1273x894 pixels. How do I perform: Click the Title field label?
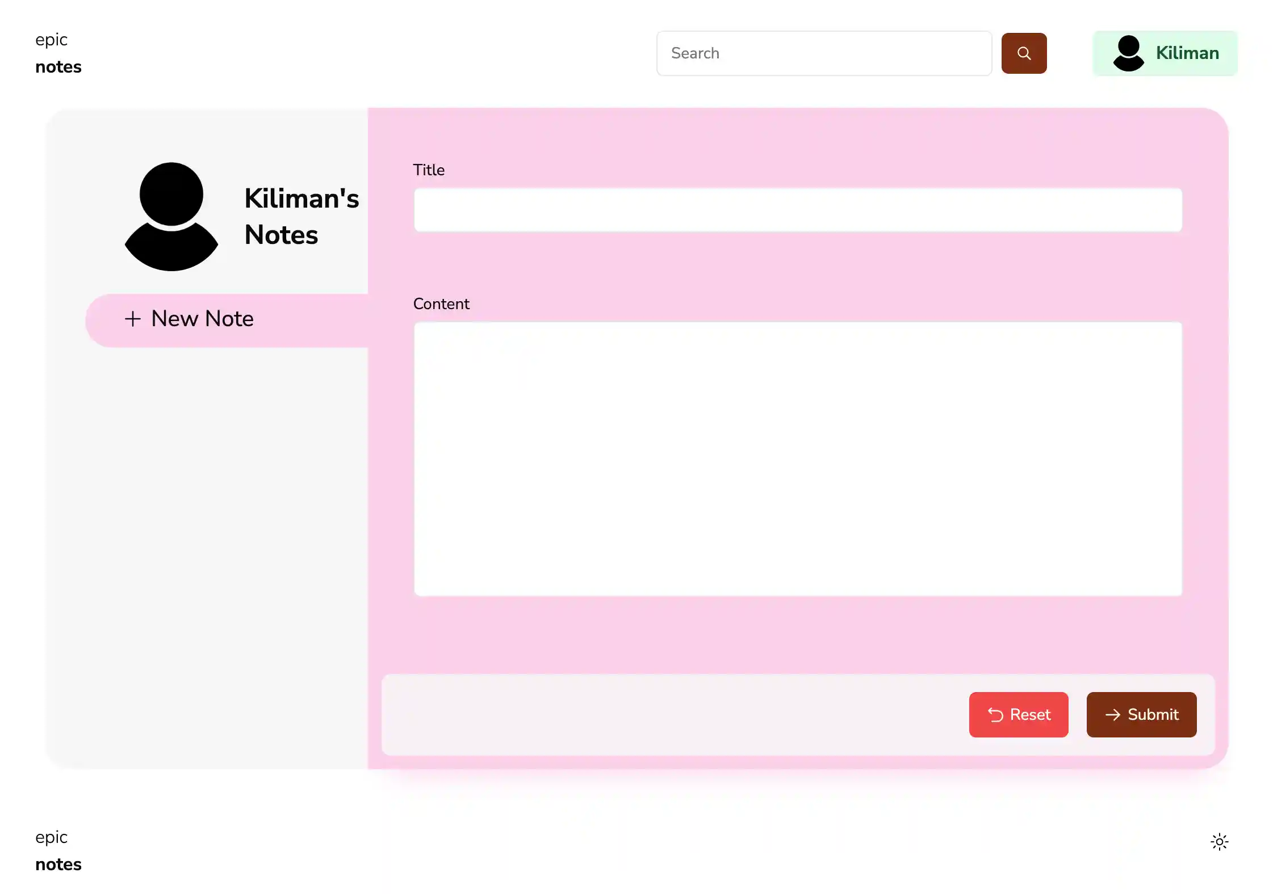tap(428, 170)
